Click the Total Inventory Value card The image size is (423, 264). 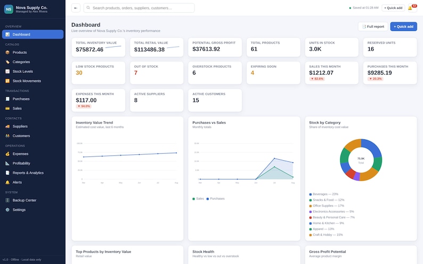pos(99,47)
